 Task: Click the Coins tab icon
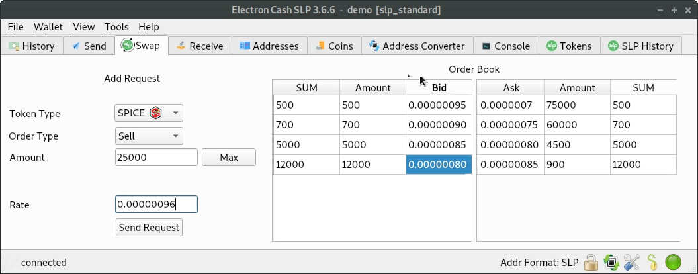point(320,46)
